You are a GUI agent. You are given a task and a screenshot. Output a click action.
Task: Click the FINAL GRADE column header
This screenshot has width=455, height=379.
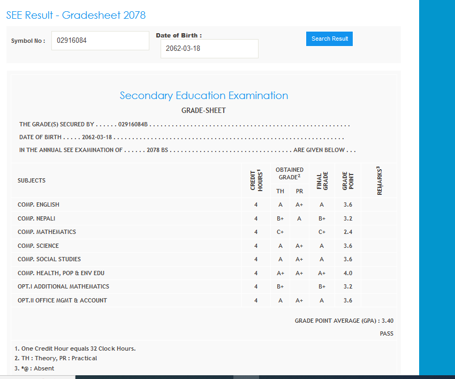(x=322, y=180)
